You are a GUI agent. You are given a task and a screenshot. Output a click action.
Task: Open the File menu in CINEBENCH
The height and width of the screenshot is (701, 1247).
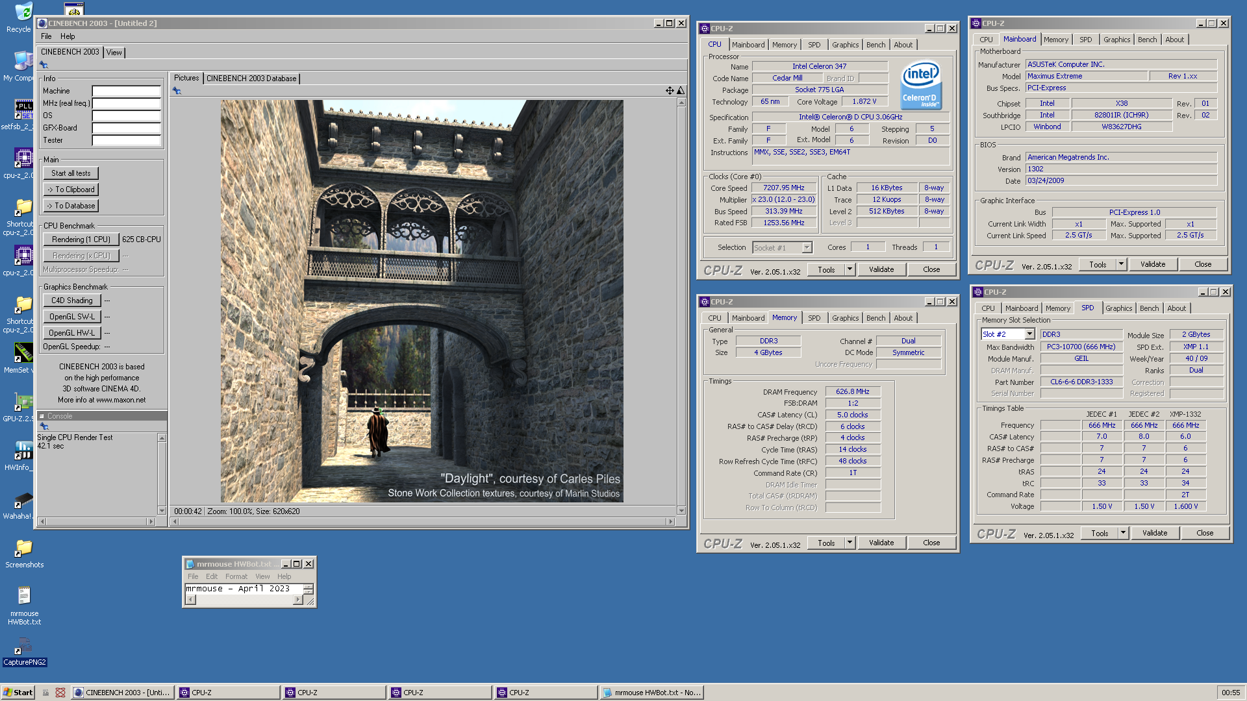(46, 36)
